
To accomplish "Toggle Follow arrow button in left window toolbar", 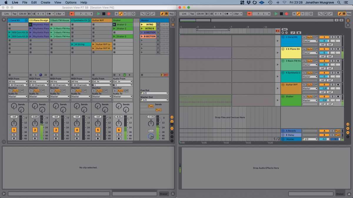I will click(72, 14).
